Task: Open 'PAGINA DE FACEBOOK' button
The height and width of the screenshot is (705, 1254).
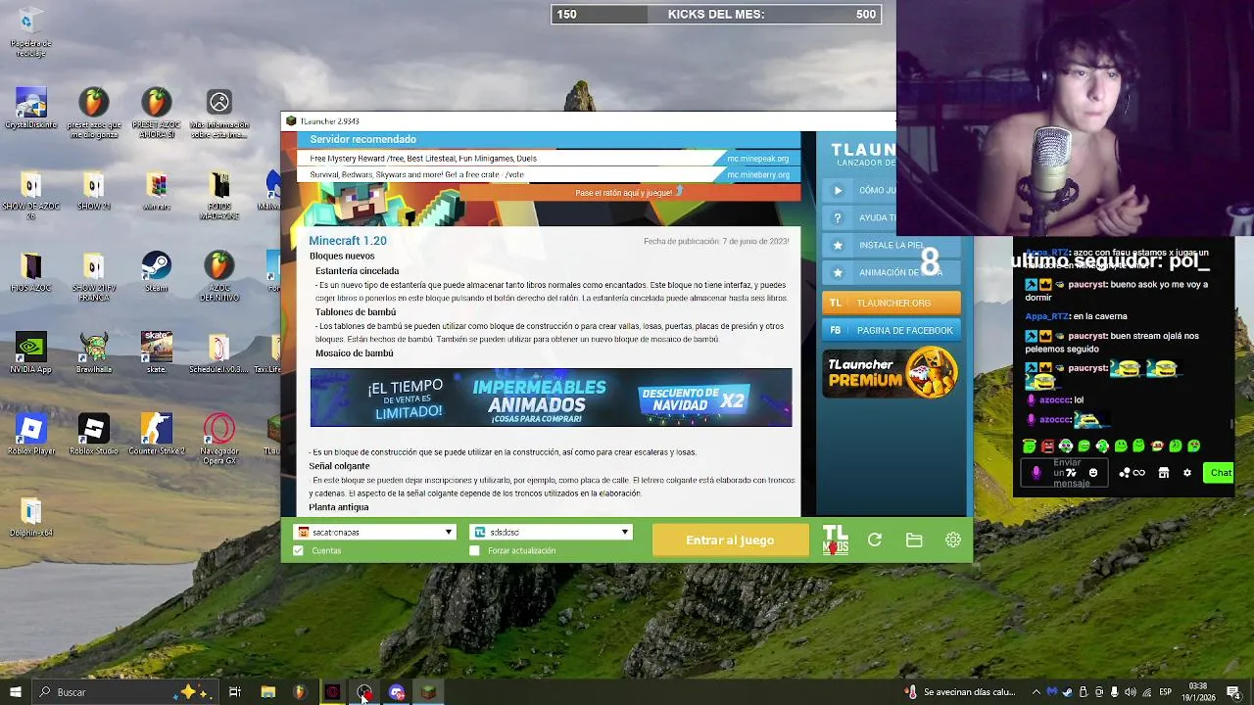Action: [892, 330]
